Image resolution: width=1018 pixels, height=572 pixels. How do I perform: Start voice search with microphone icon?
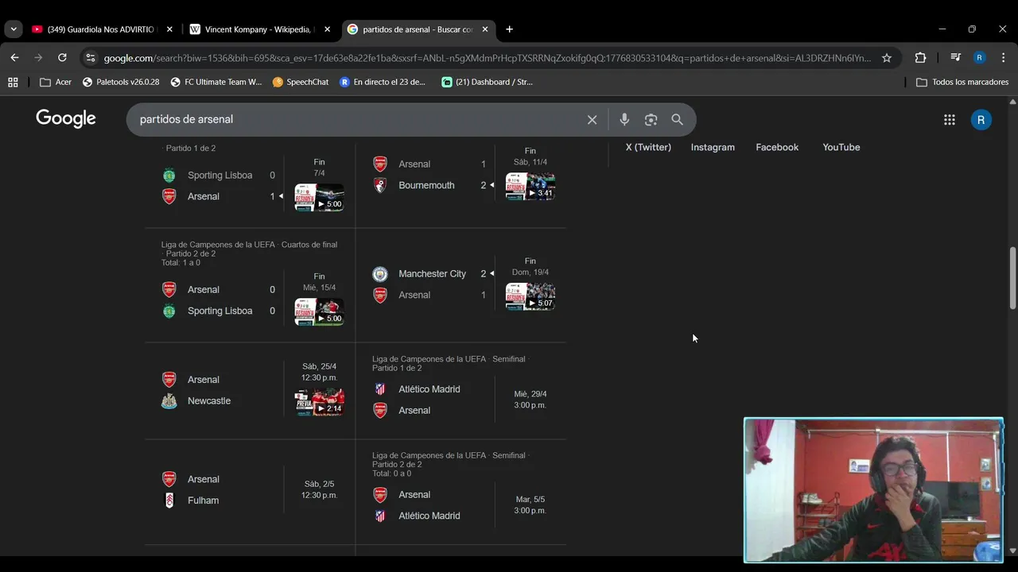[624, 119]
